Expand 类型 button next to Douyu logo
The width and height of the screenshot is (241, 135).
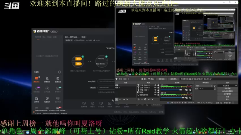click(54, 31)
